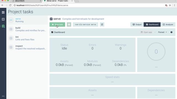The width and height of the screenshot is (177, 99).
Task: Click the Status Idle value
Action: coord(64,48)
